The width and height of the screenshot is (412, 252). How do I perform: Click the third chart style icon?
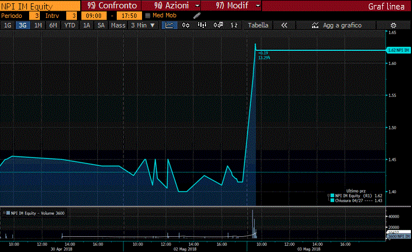pos(202,25)
